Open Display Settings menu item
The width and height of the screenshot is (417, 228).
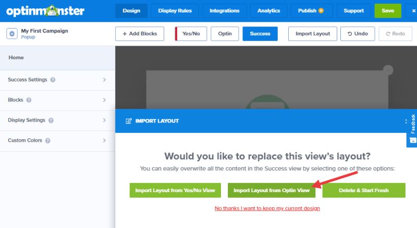(57, 120)
